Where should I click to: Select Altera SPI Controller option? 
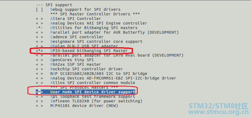click(x=68, y=19)
